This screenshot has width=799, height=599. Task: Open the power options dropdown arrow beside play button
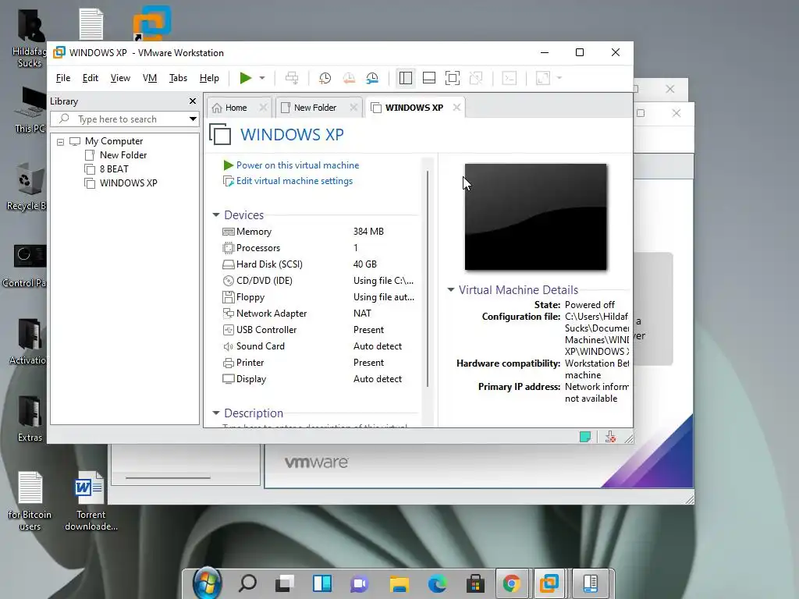click(262, 78)
